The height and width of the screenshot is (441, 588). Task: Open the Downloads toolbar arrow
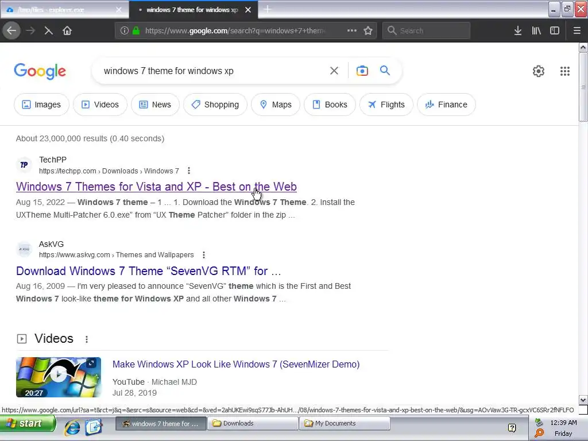tap(517, 31)
